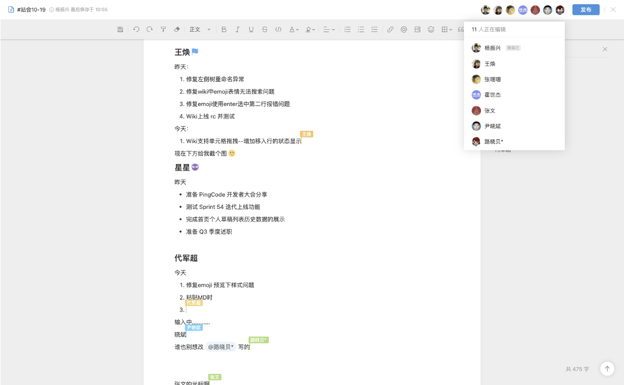Image resolution: width=624 pixels, height=385 pixels.
Task: Open the font color picker
Action: [294, 30]
